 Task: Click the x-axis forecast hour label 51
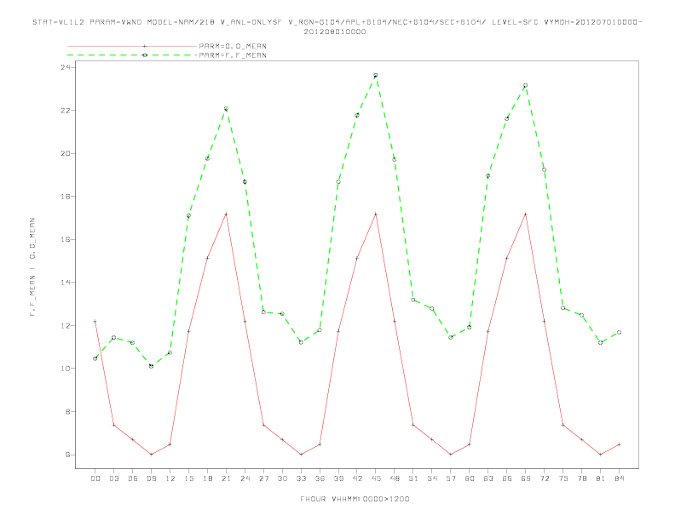413,478
